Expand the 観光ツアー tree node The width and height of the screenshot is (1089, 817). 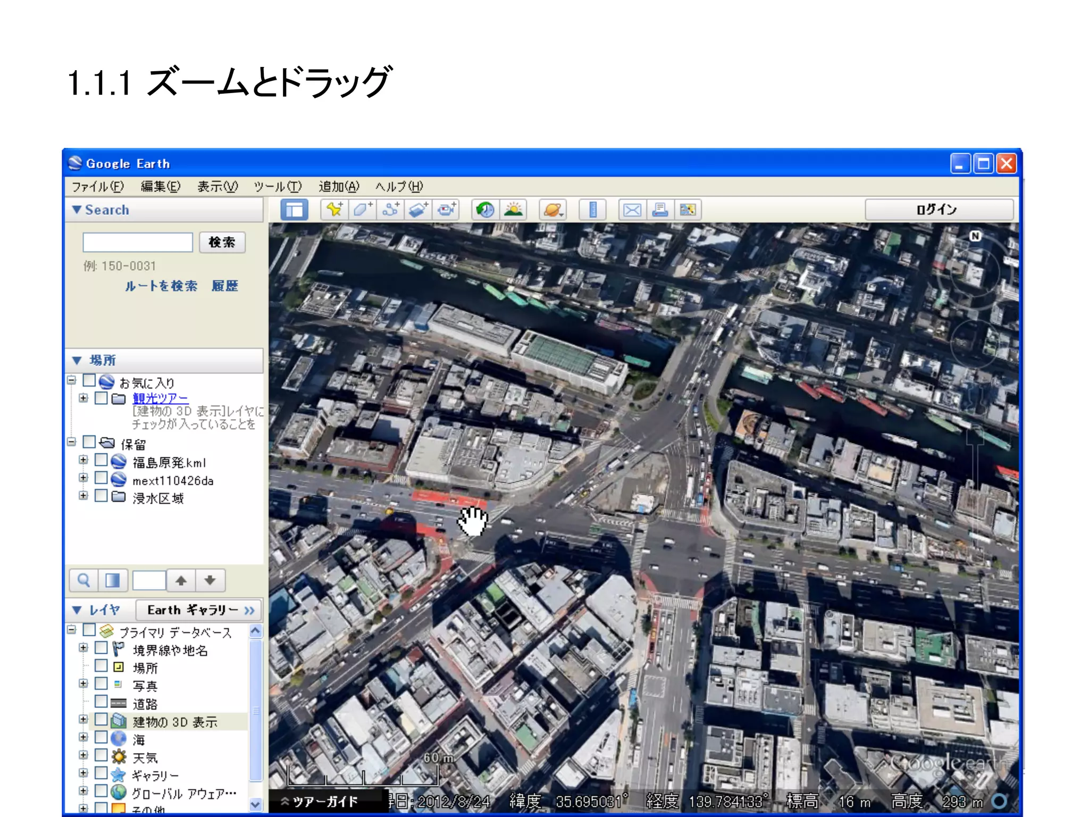click(83, 398)
